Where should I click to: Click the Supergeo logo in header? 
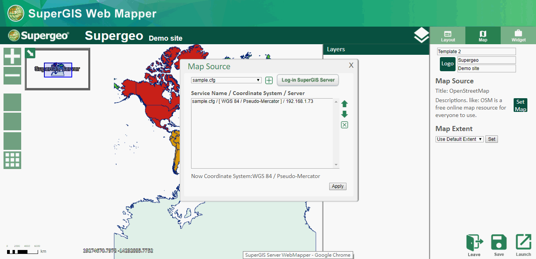coord(38,36)
